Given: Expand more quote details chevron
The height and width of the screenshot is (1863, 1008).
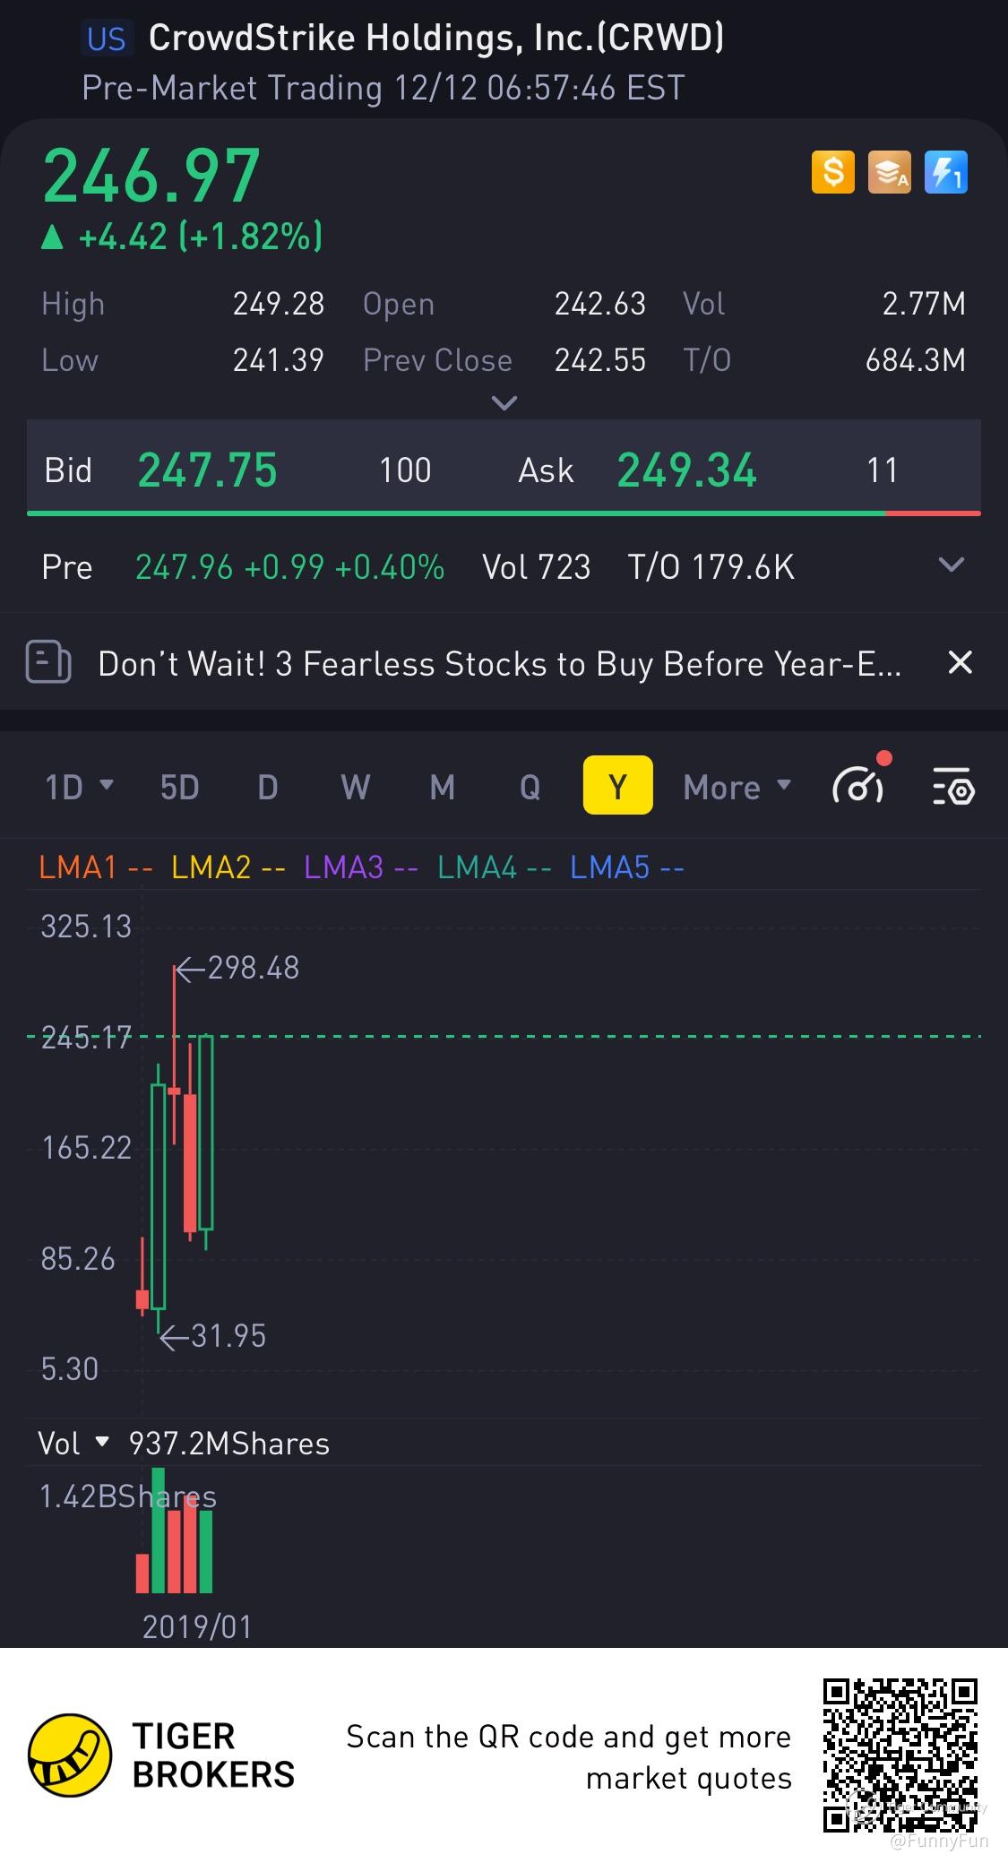Looking at the screenshot, I should pyautogui.click(x=504, y=403).
